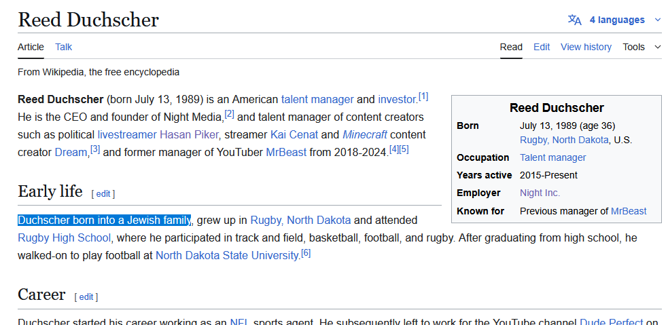This screenshot has height=325, width=668.
Task: Edit the Early life section
Action: coord(103,194)
